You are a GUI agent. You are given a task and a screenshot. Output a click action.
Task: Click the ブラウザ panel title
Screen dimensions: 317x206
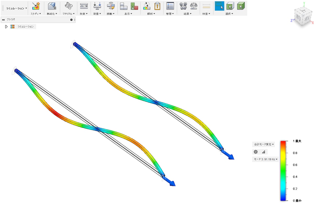(11, 20)
